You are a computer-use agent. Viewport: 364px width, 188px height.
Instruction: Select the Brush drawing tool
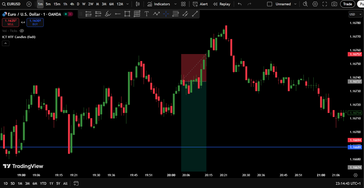pyautogui.click(x=108, y=14)
